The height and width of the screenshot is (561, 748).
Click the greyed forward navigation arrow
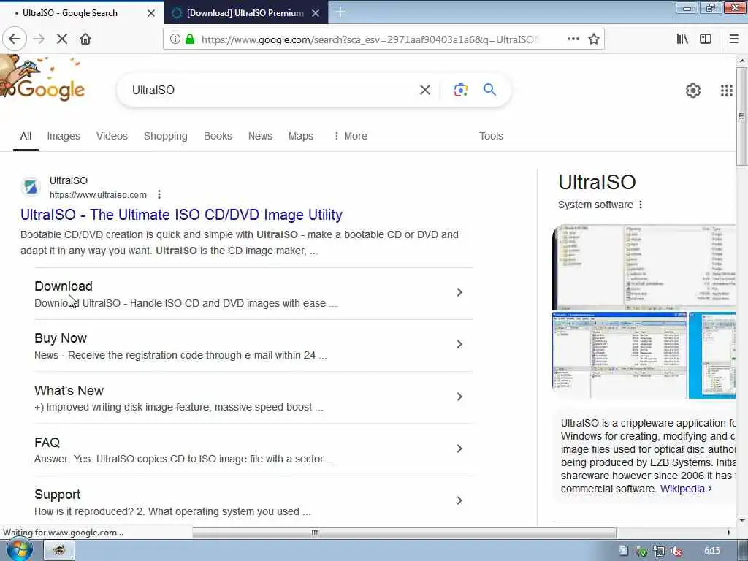point(39,39)
